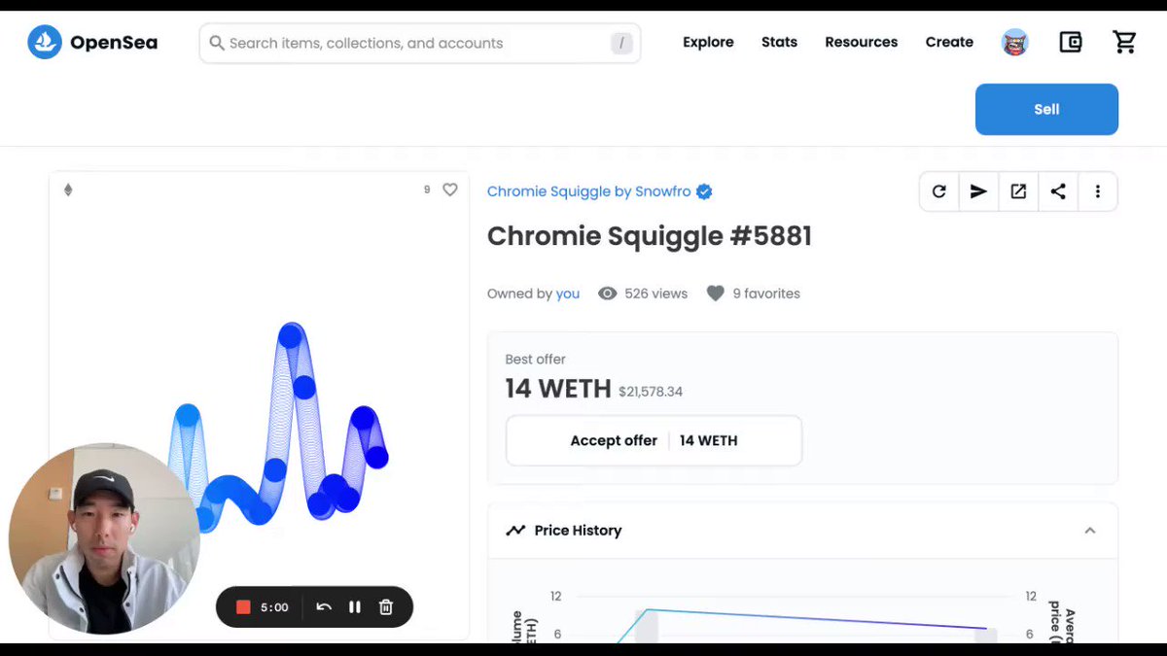Click the webcam bubble of the presenter

tap(104, 538)
